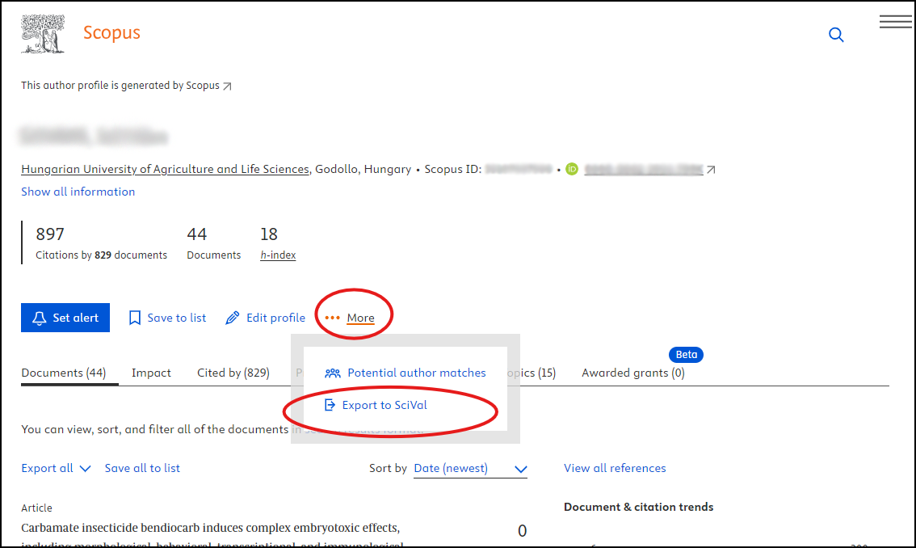This screenshot has height=548, width=916.
Task: Open the Carbamate insecticide bendiocarb article
Action: pos(211,534)
